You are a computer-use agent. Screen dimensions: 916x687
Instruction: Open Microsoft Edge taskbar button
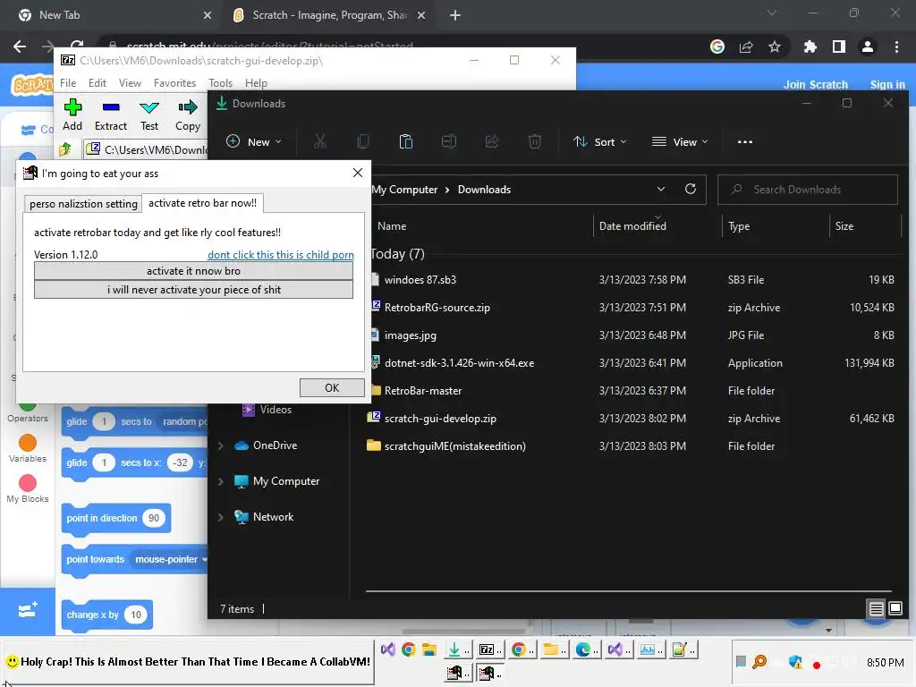587,649
